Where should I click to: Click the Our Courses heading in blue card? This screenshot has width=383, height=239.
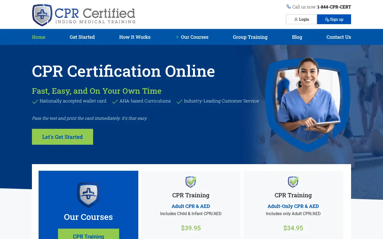click(x=88, y=217)
